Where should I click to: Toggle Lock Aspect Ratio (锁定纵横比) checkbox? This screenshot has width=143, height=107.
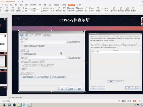click(42, 8)
